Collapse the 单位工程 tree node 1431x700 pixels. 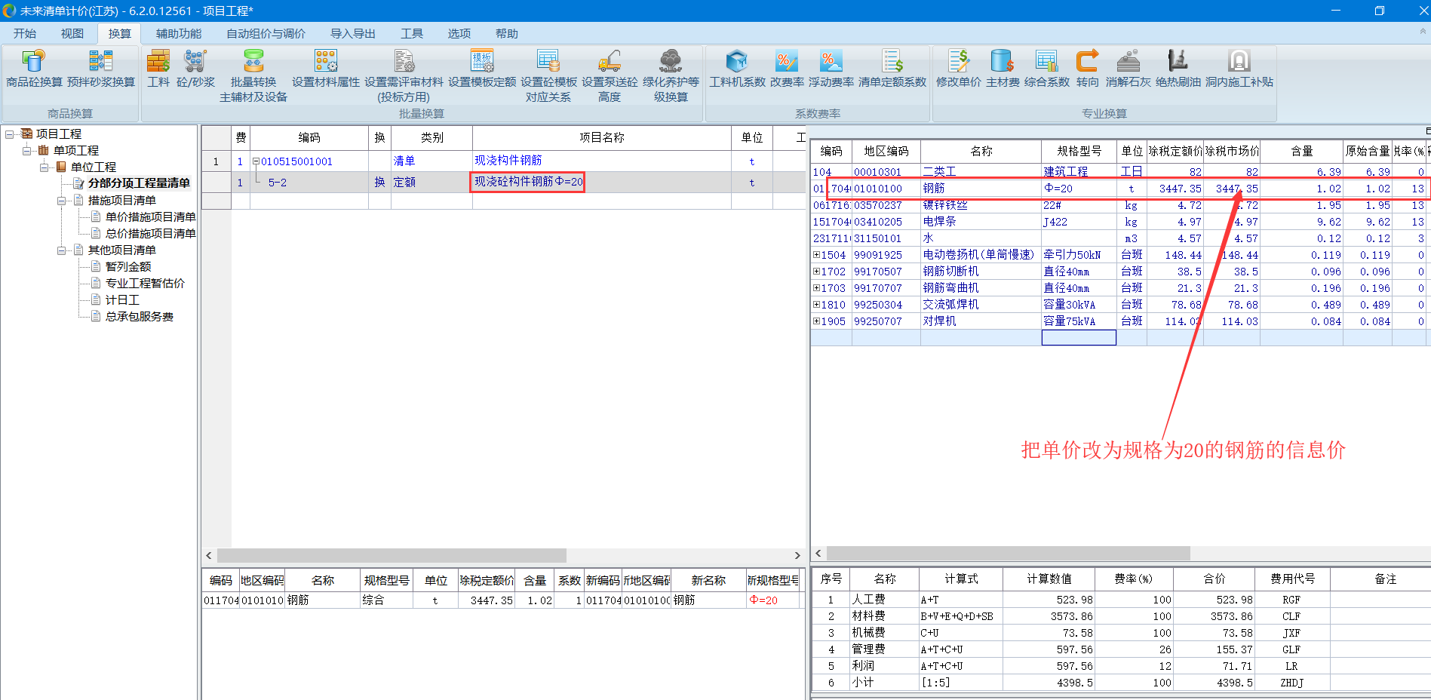click(x=45, y=167)
